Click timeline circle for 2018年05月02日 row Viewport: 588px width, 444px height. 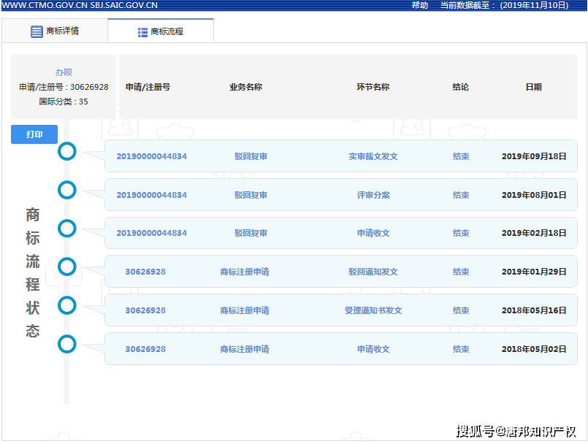point(67,344)
